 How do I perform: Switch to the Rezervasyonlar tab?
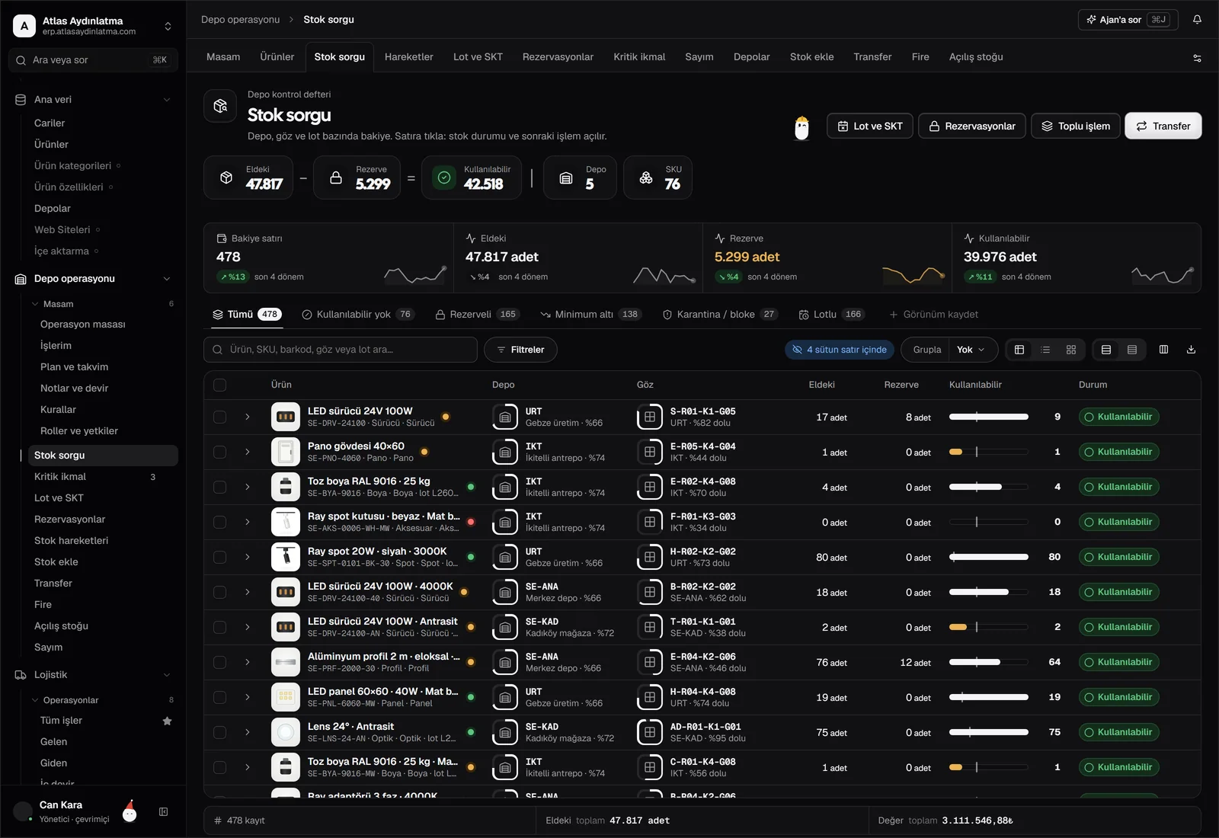point(558,57)
